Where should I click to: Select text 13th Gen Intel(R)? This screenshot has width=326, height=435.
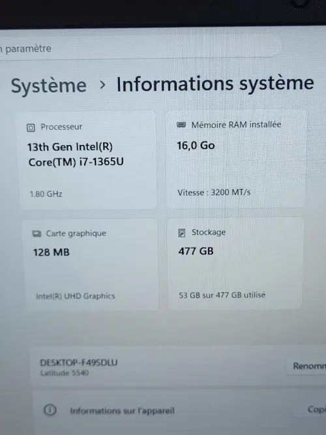(70, 147)
